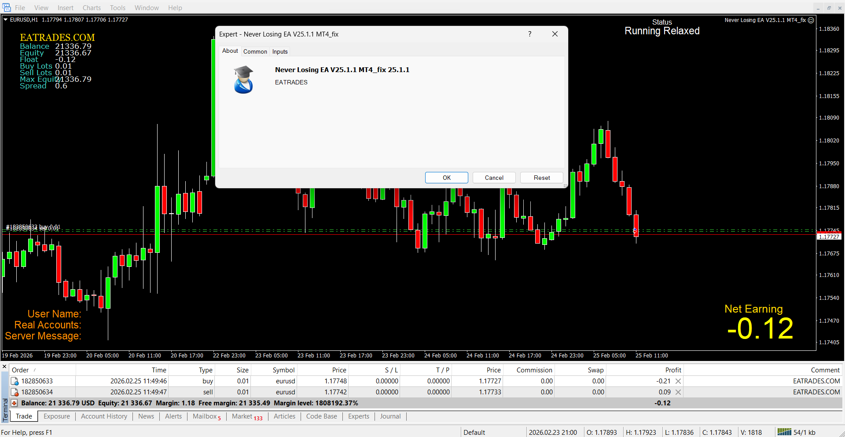Switch to the Common tab
845x437 pixels.
click(255, 51)
